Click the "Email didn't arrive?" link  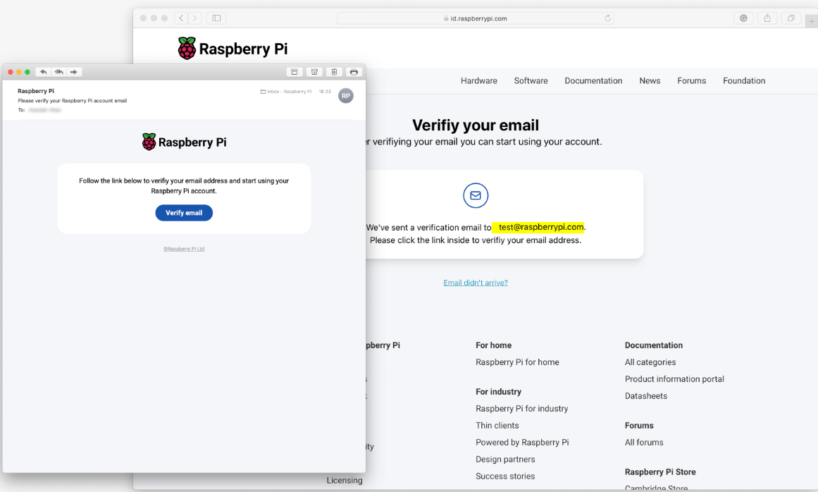click(x=476, y=283)
